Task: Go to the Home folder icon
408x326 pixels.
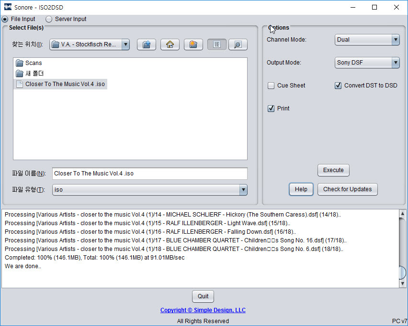Action: 170,44
